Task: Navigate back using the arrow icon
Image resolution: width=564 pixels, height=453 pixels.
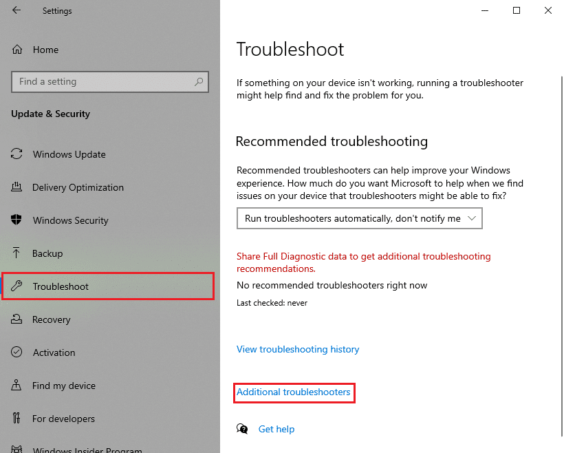Action: tap(15, 10)
